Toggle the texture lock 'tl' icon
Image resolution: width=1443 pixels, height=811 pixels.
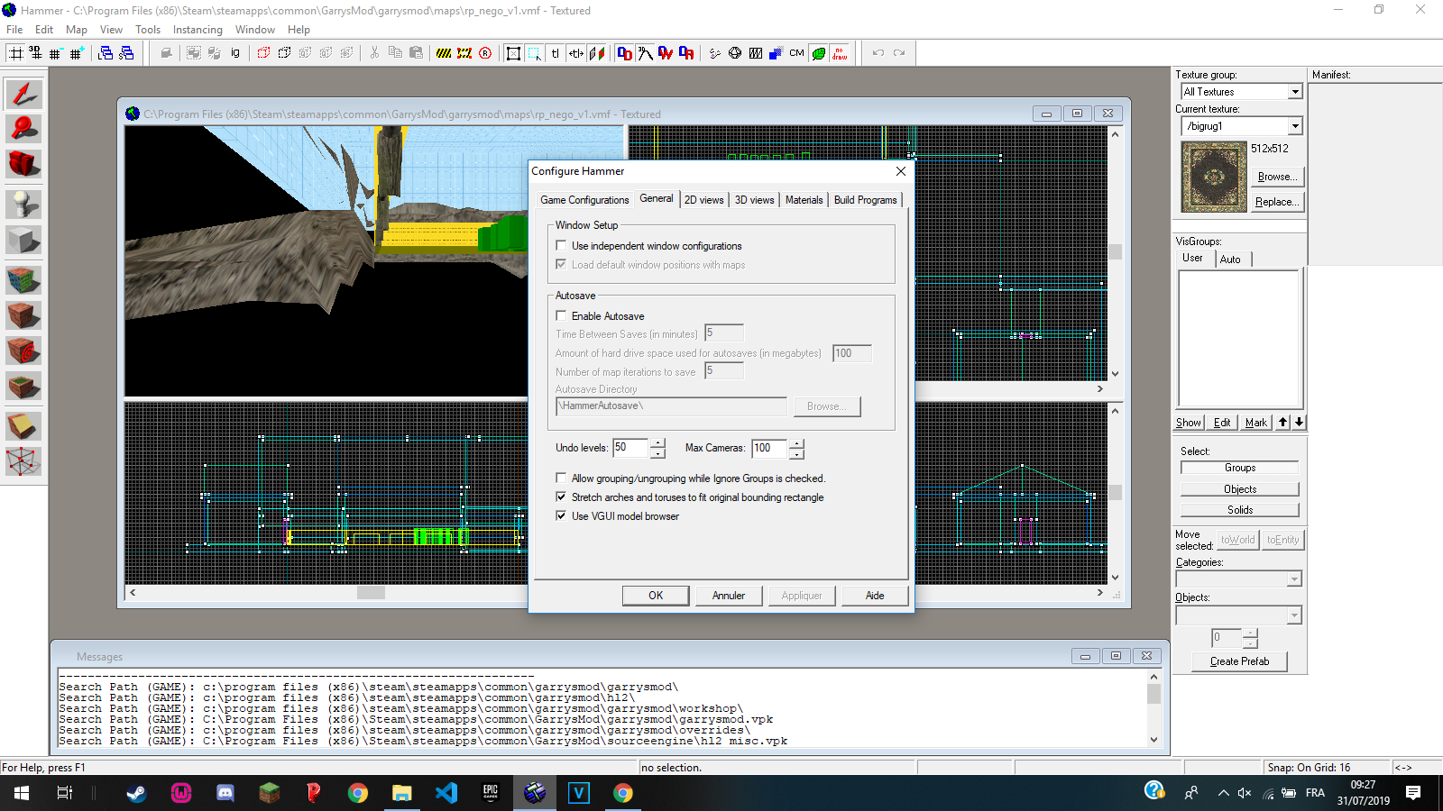click(556, 53)
